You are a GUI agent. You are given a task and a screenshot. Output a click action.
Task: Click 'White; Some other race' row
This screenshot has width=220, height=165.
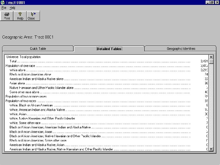(x=107, y=123)
